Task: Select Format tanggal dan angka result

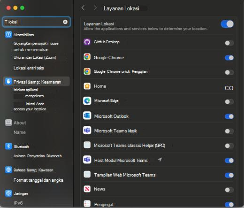Action: [x=38, y=180]
